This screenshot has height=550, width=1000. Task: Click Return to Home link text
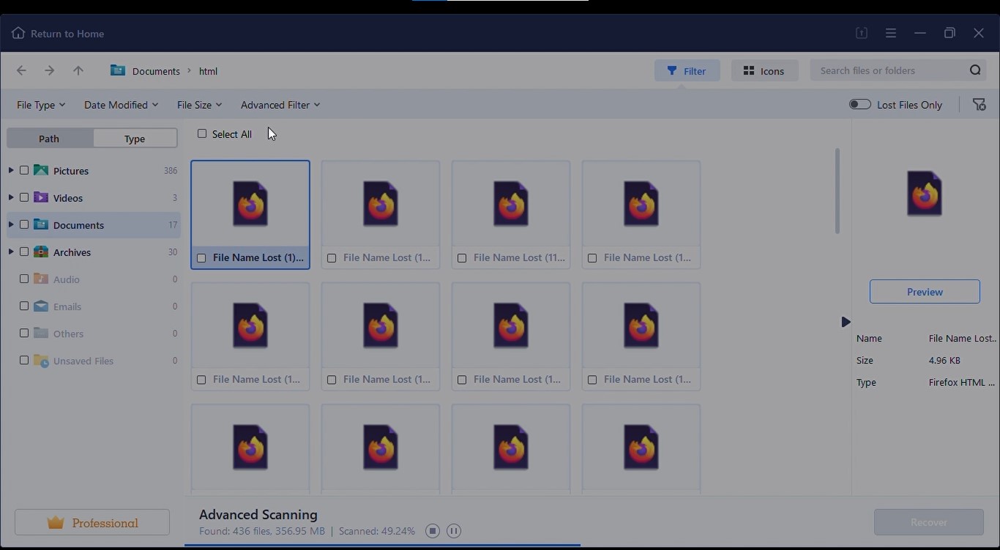point(67,34)
